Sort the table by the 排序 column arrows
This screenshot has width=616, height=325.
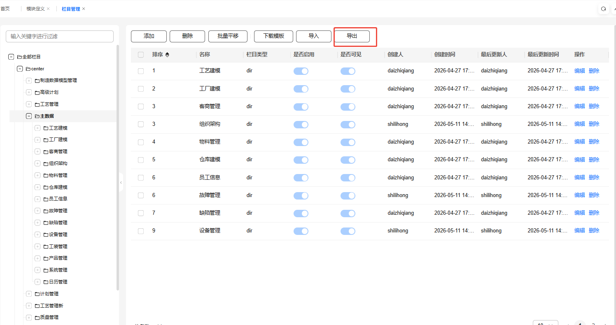point(167,55)
